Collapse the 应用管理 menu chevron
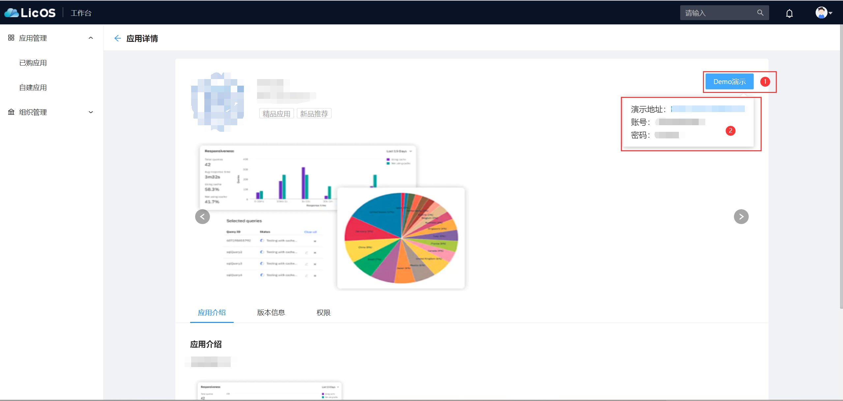Screen dimensions: 843x401 91,38
